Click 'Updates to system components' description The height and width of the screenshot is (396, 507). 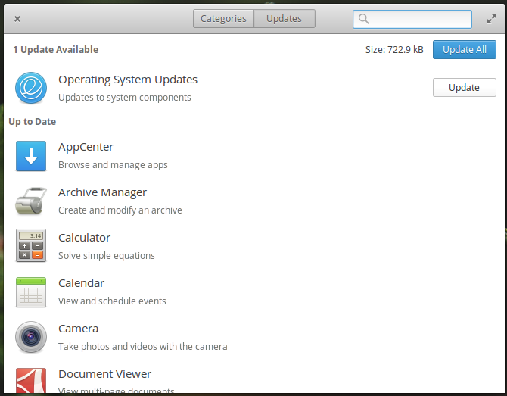point(125,98)
